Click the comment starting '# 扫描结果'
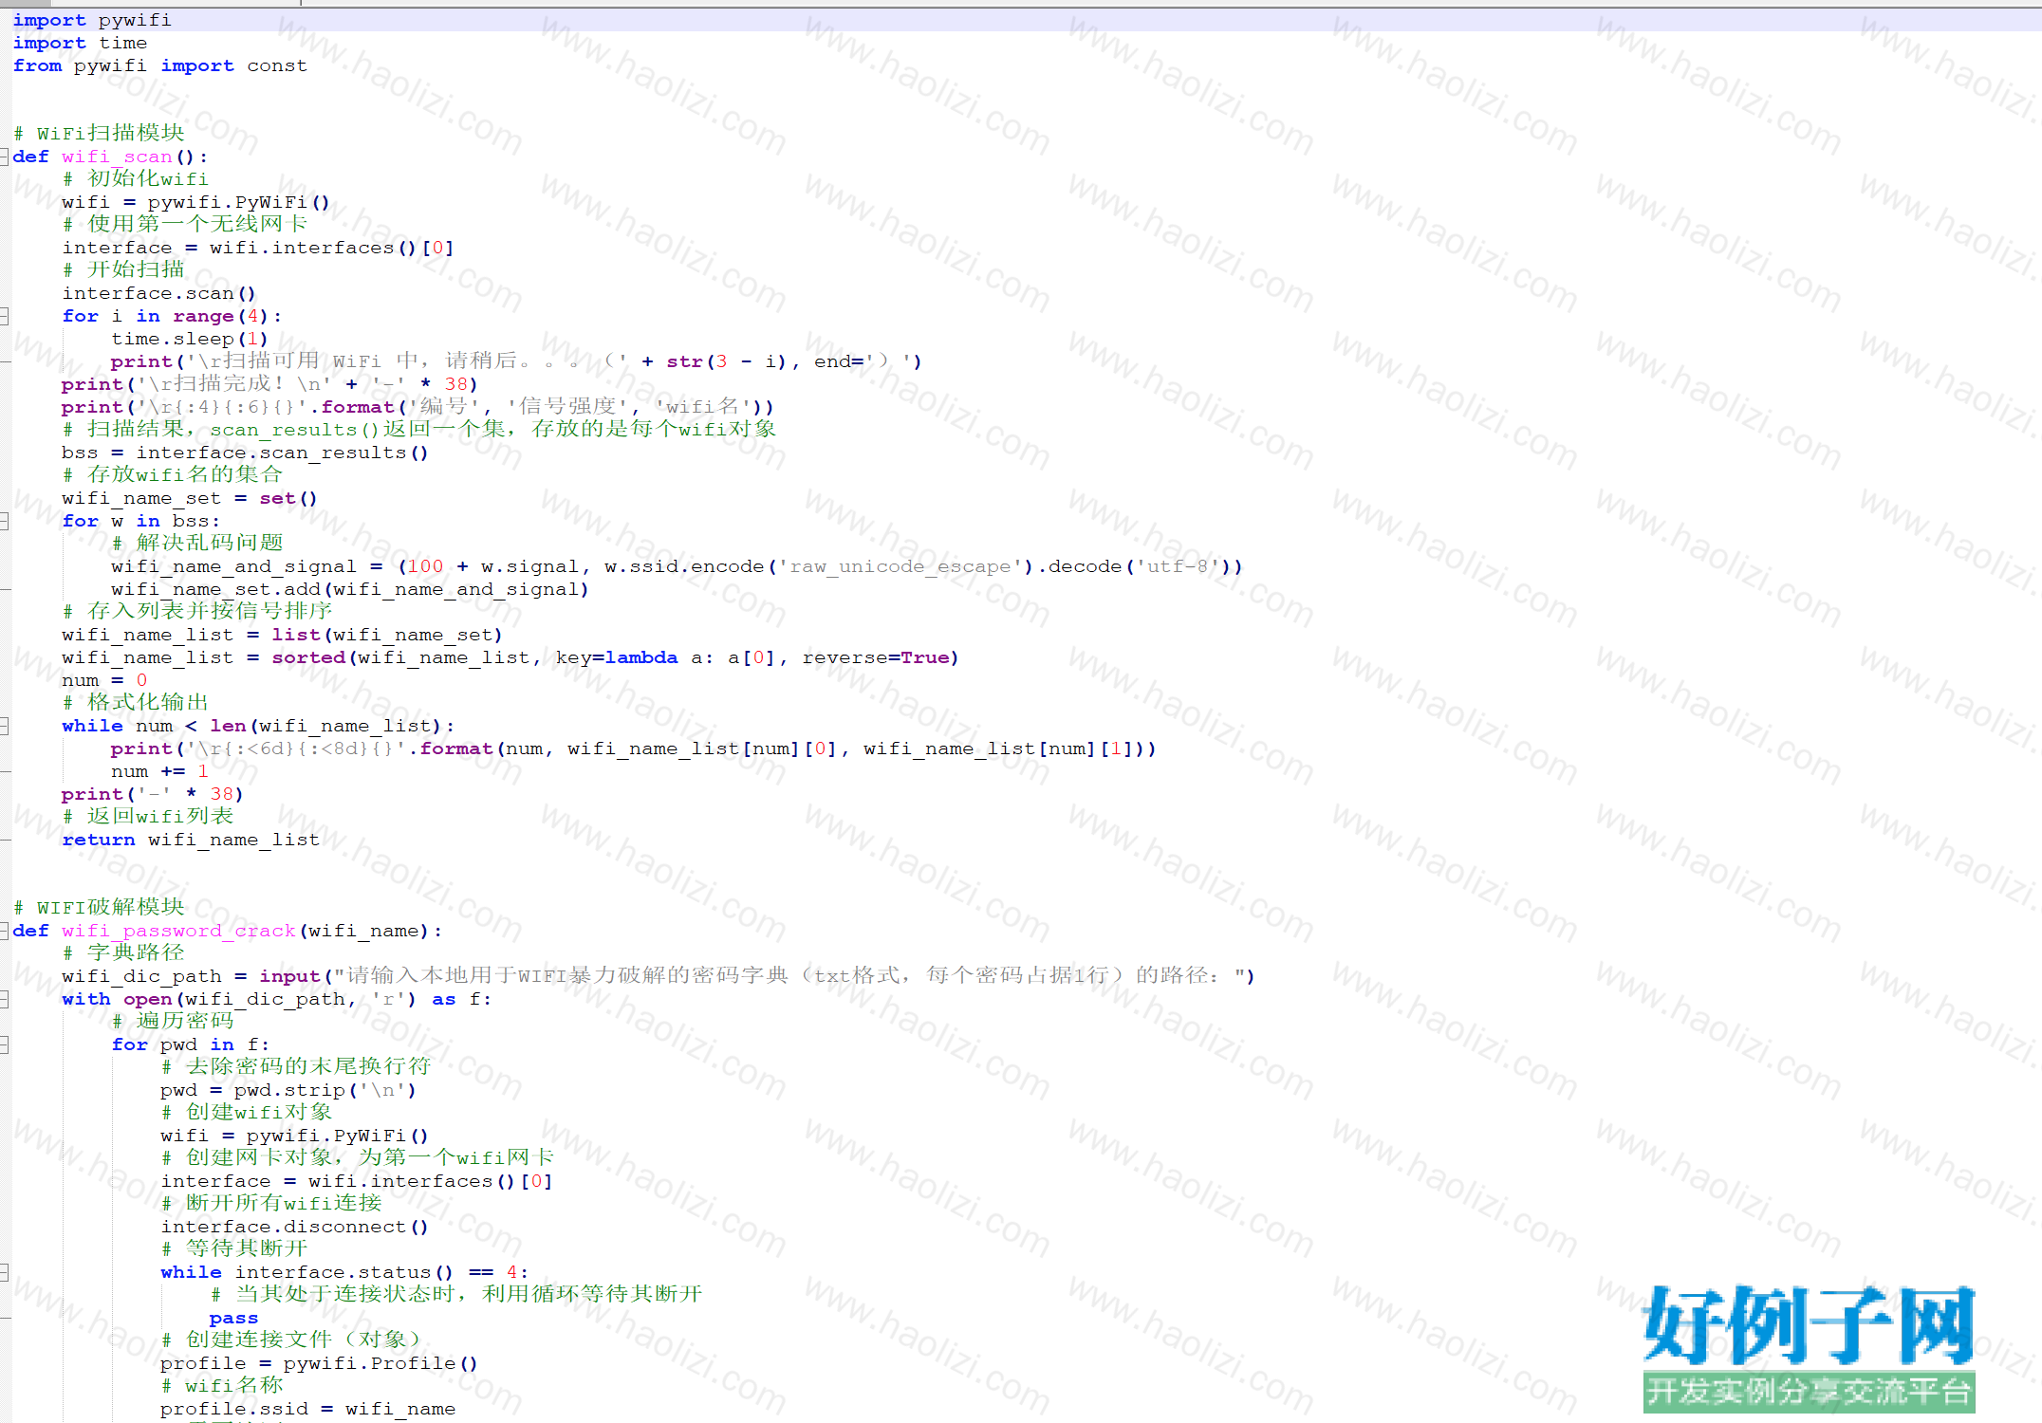The height and width of the screenshot is (1423, 2042). (419, 430)
